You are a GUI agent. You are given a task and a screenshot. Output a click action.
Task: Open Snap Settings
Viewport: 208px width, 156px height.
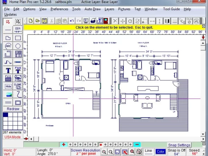(x=179, y=145)
